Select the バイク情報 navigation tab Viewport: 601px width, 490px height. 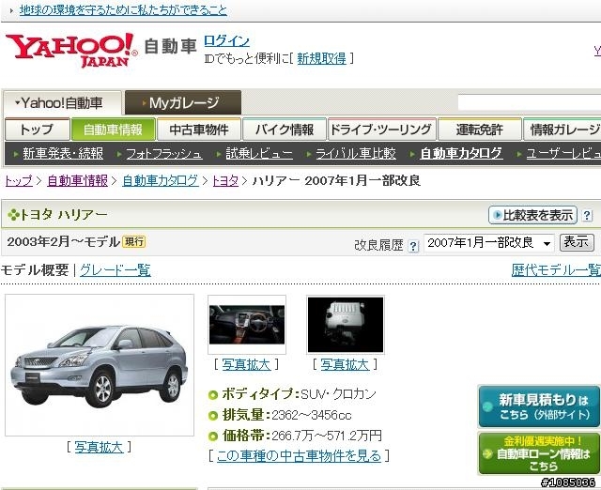coord(285,130)
